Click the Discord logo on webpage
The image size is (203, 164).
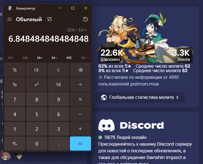[x=131, y=125]
